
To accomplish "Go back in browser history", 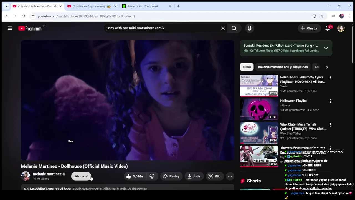I will (7, 16).
